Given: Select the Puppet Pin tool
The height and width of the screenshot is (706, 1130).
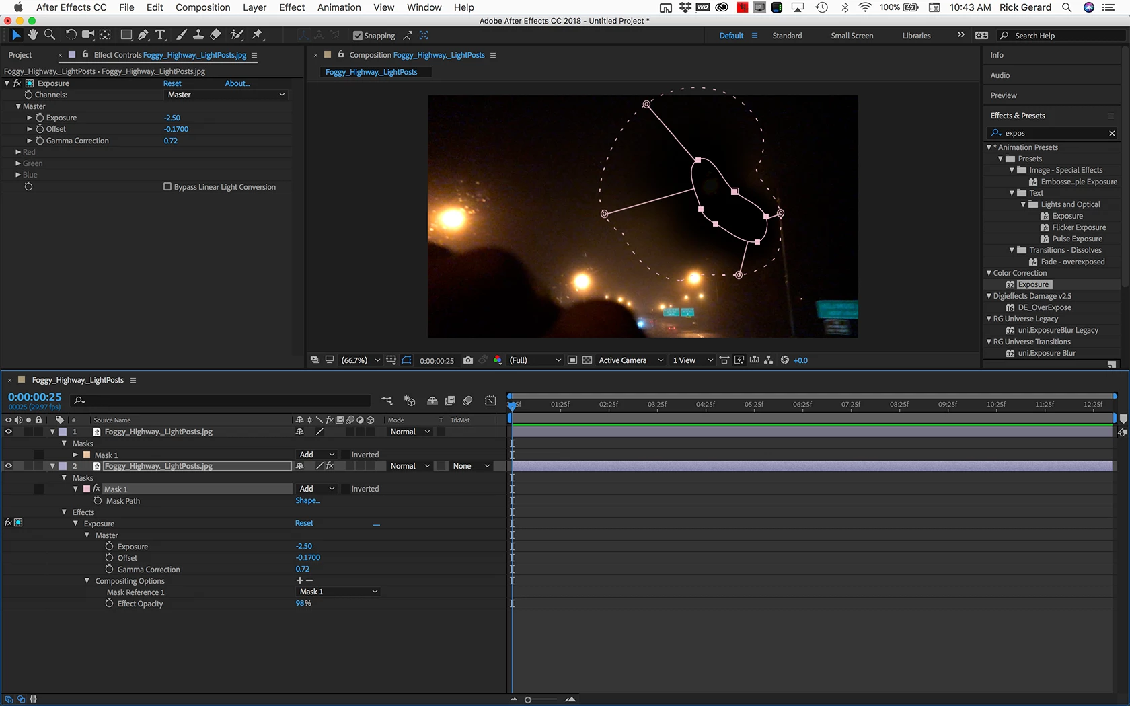Looking at the screenshot, I should [x=258, y=35].
